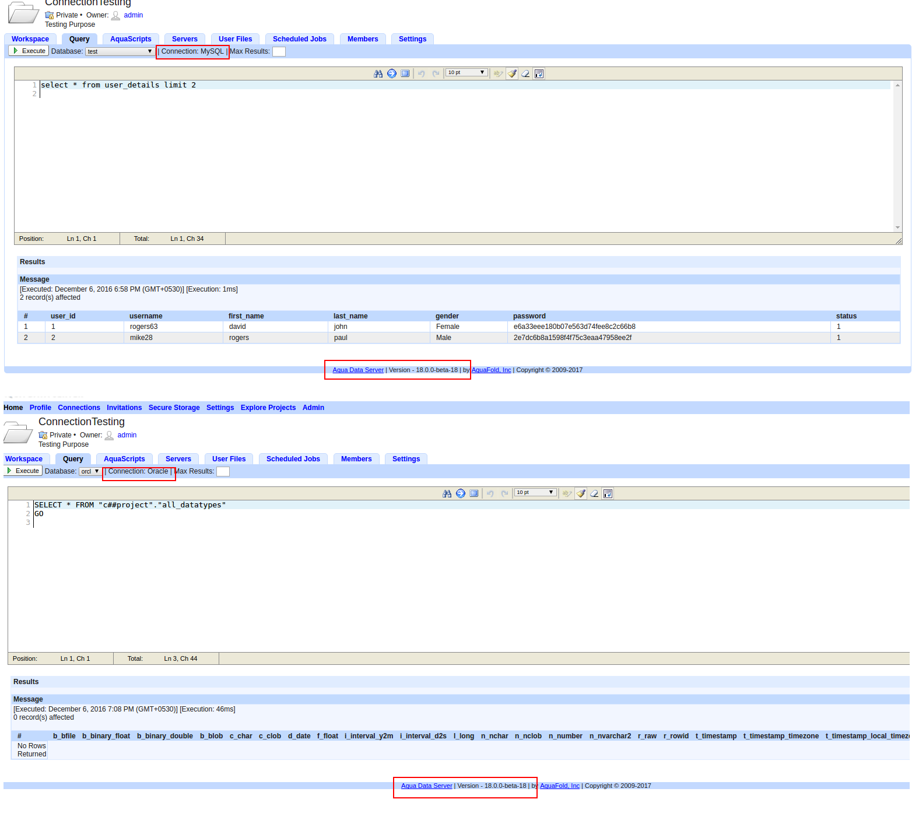Viewport: 912px width, 834px height.
Task: Click the syntax highlight brush icon in Oracle editor
Action: pos(581,493)
